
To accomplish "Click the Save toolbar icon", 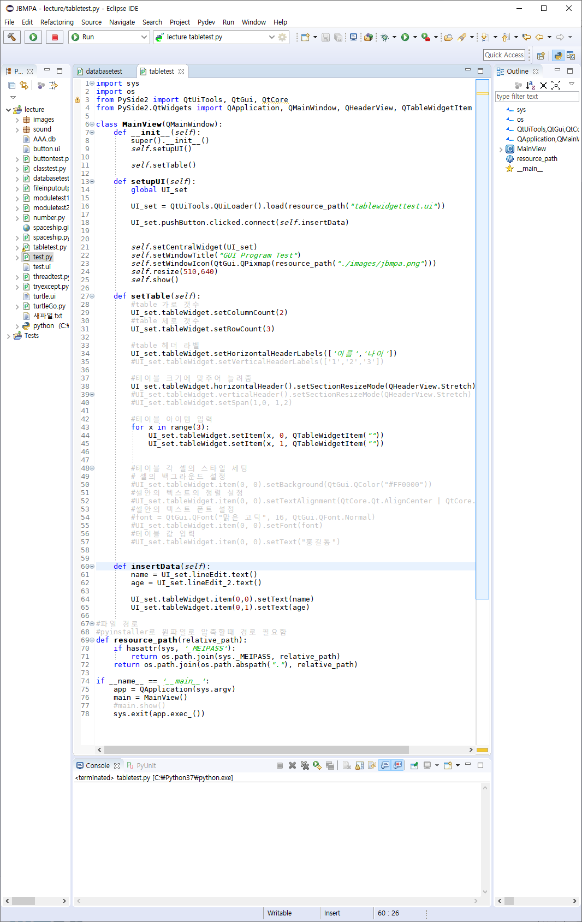I will point(325,37).
